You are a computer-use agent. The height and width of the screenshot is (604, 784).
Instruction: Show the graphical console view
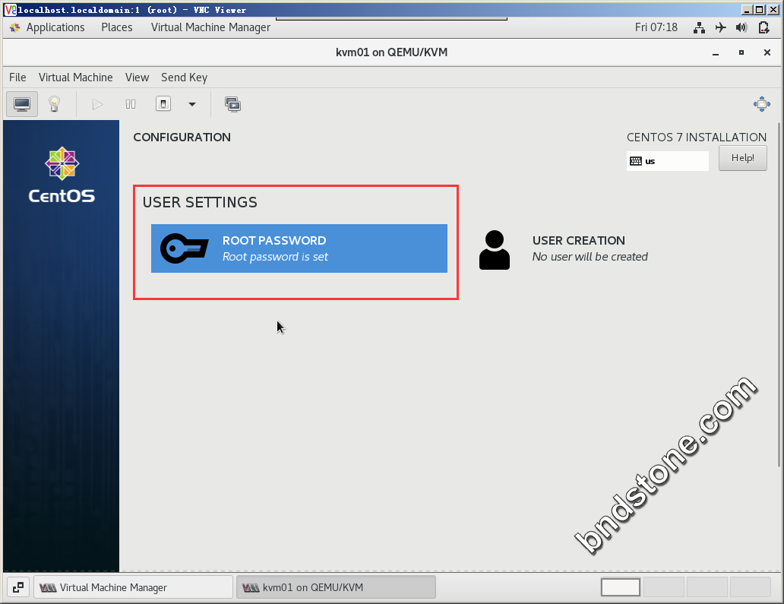point(22,104)
